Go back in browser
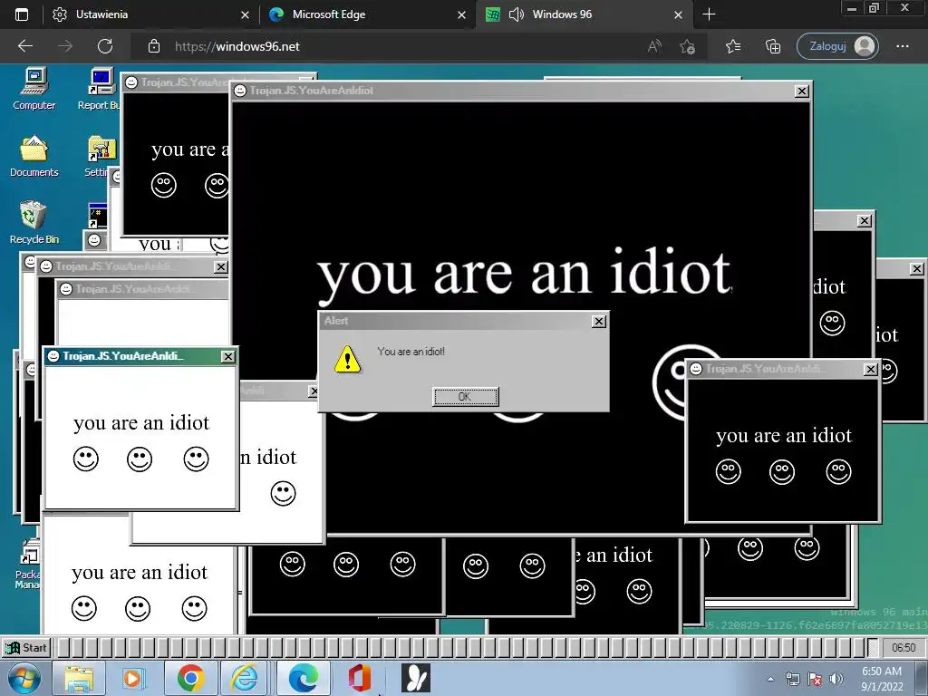 pos(25,46)
